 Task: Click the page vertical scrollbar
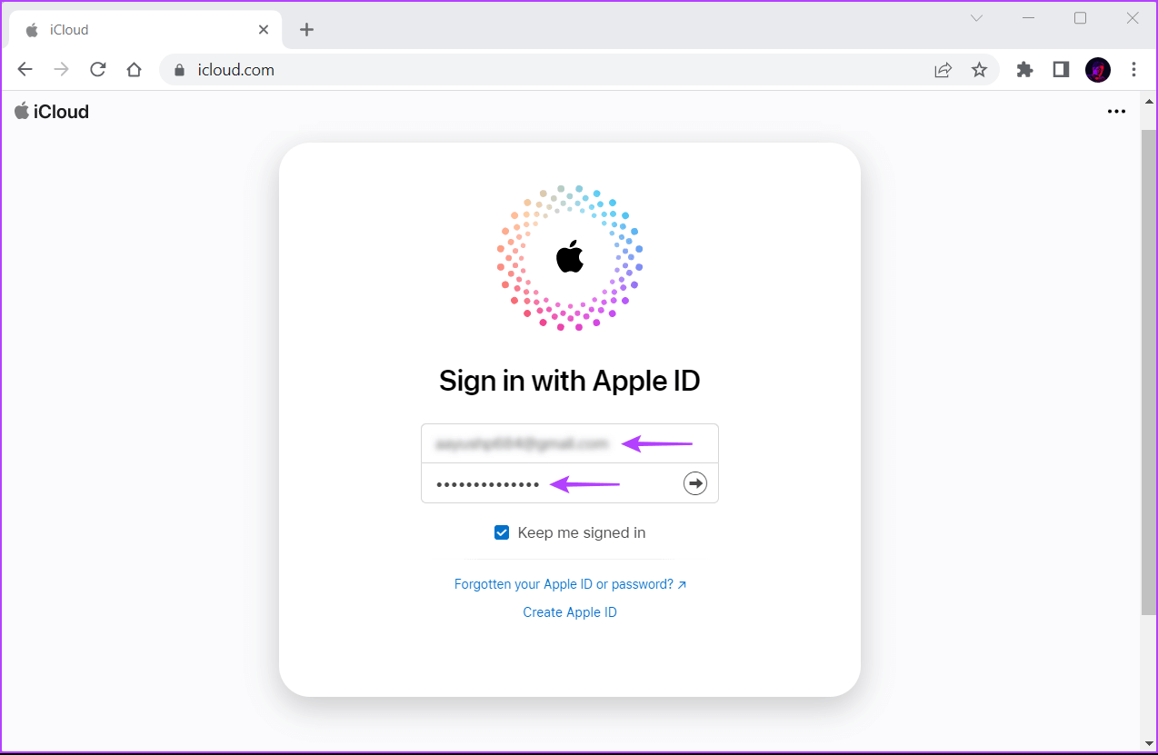click(1149, 373)
